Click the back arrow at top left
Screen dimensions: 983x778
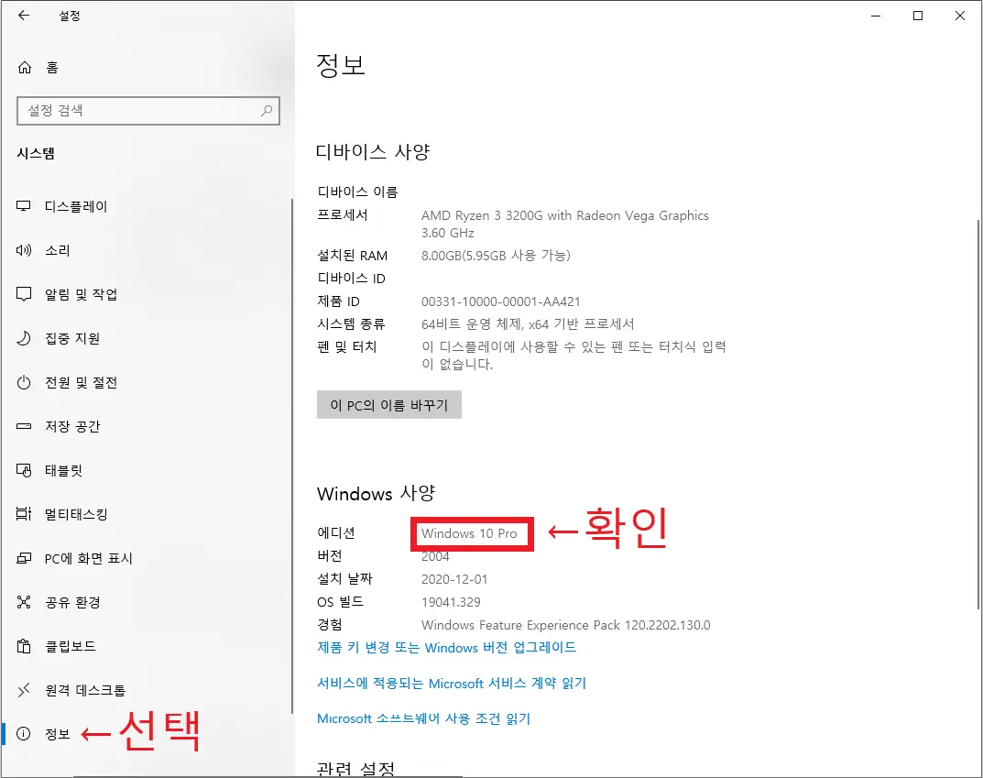(23, 15)
